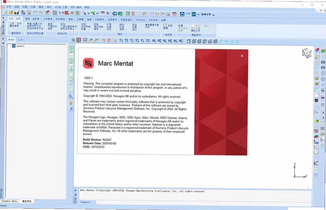Close the Marc Mentat about dialog
The width and height of the screenshot is (326, 210).
coord(242,56)
